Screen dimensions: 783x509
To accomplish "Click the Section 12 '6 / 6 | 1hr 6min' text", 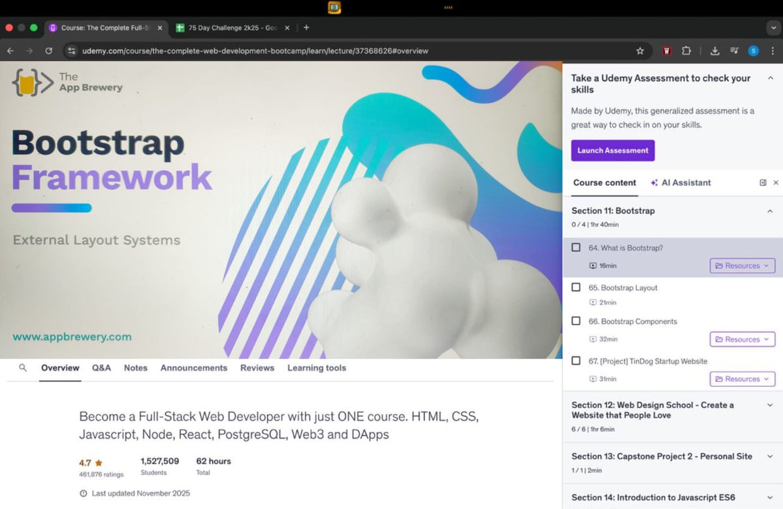I will click(x=593, y=429).
